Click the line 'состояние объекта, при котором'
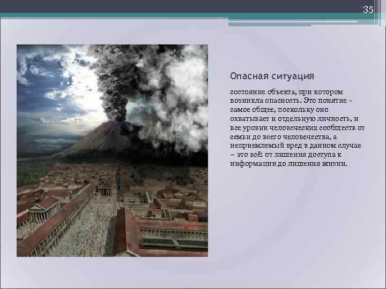 tap(286, 92)
